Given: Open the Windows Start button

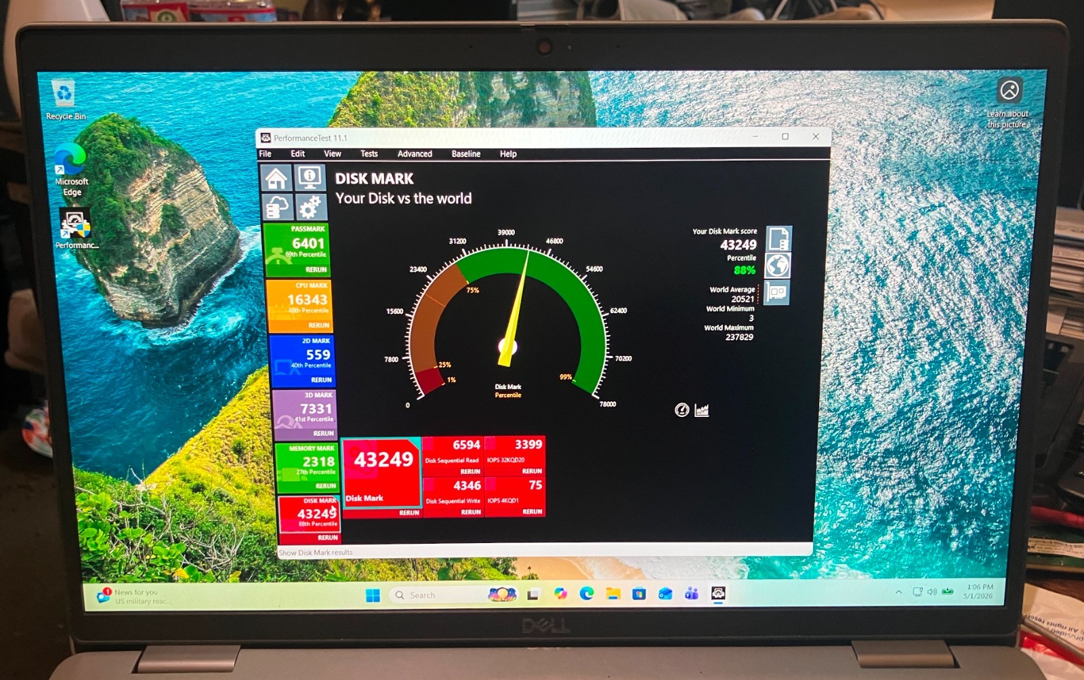Looking at the screenshot, I should (373, 595).
